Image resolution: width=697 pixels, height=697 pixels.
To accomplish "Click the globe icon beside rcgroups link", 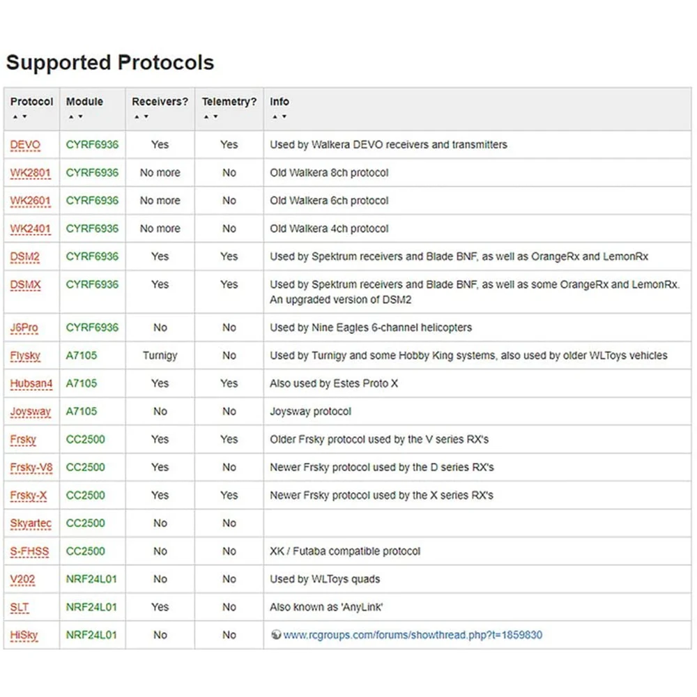I will (x=275, y=635).
